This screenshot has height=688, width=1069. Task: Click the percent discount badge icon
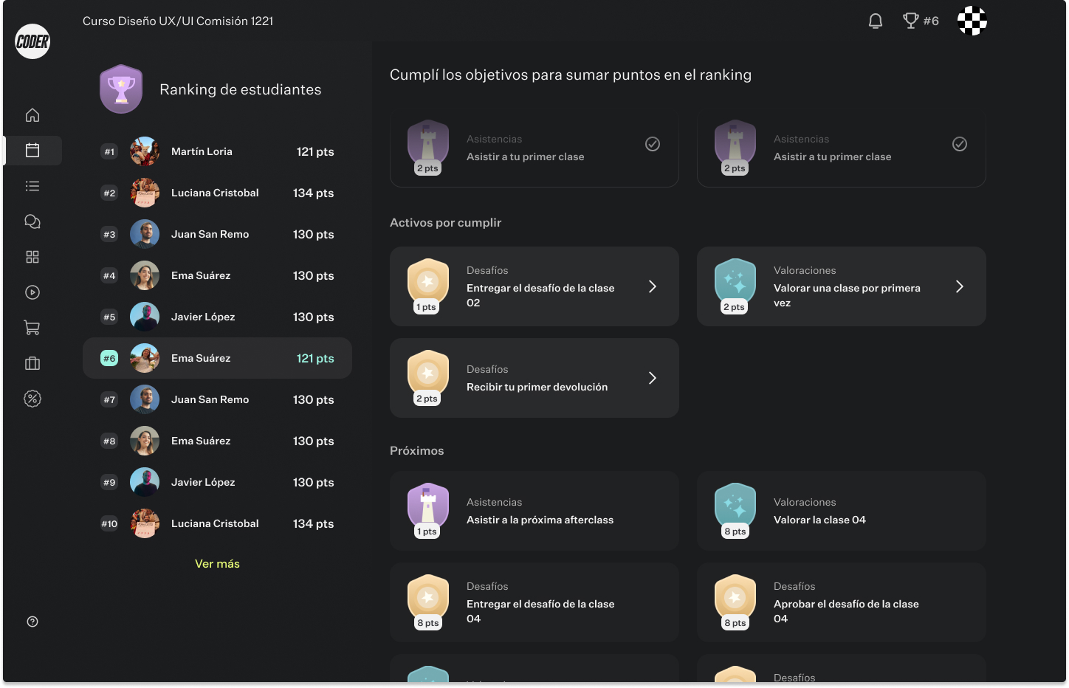(32, 399)
